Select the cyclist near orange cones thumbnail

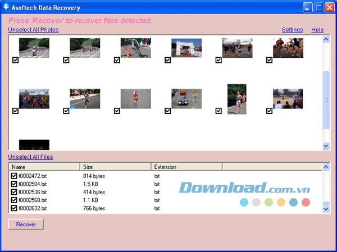(135, 48)
